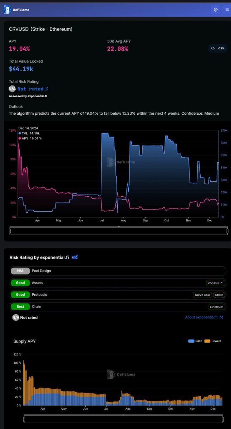This screenshot has width=231, height=429.
Task: Click the N/A badge next to Not rated link
Action: (13, 89)
